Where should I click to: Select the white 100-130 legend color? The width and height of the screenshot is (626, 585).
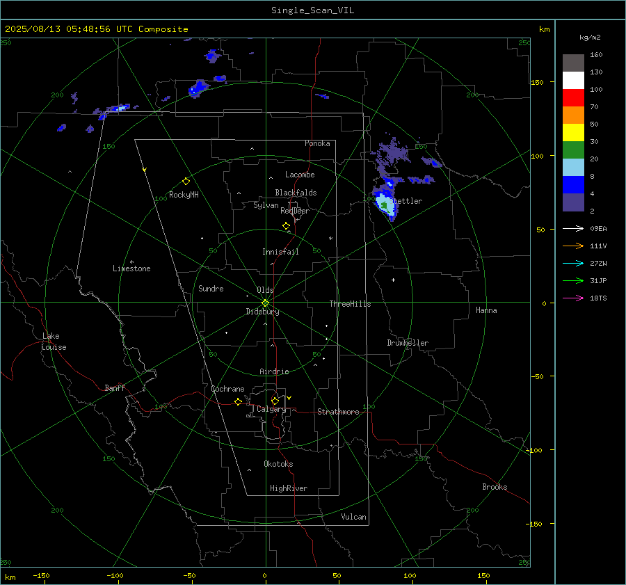point(573,81)
